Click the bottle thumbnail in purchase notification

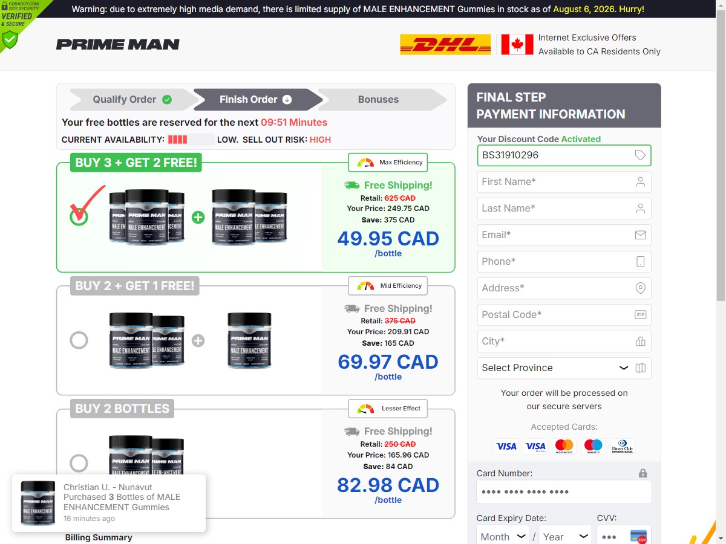[38, 503]
